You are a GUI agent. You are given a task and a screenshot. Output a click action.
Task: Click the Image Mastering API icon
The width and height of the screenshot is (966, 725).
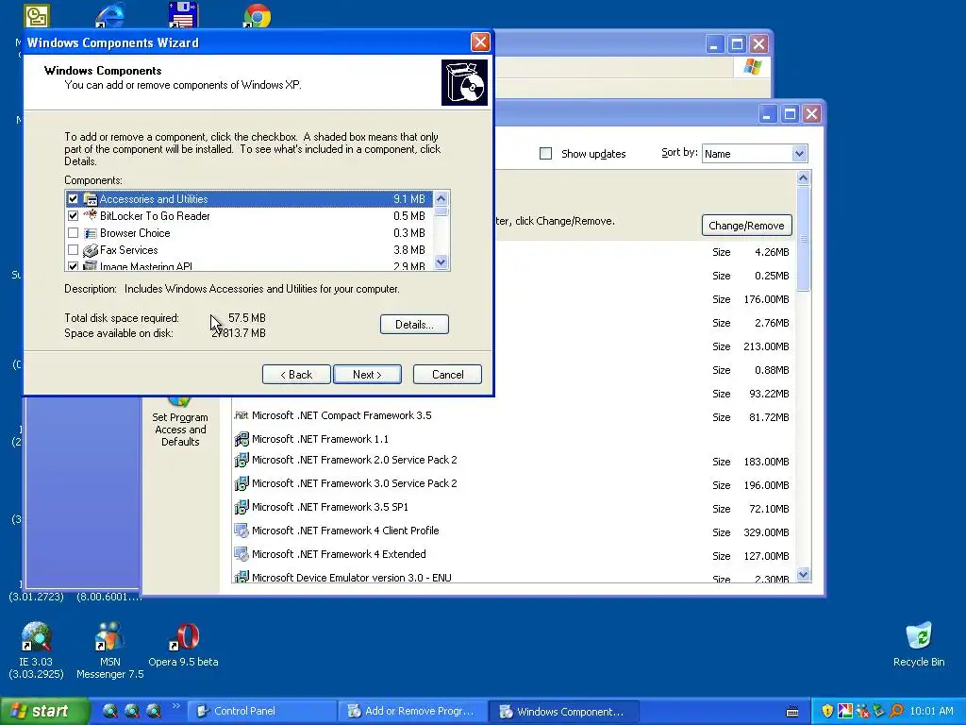coord(91,265)
